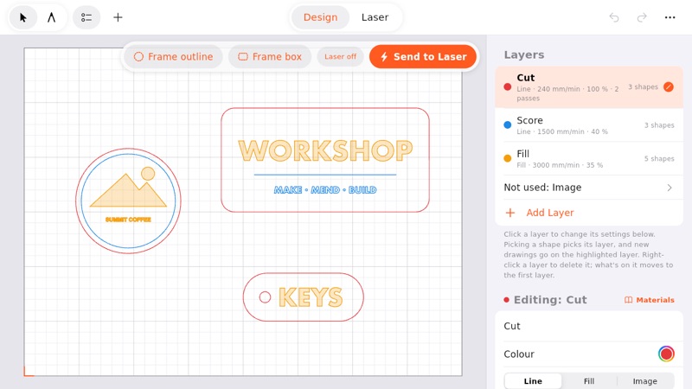Screen dimensions: 692x389
Task: Choose the Fill mode segment
Action: click(x=589, y=381)
